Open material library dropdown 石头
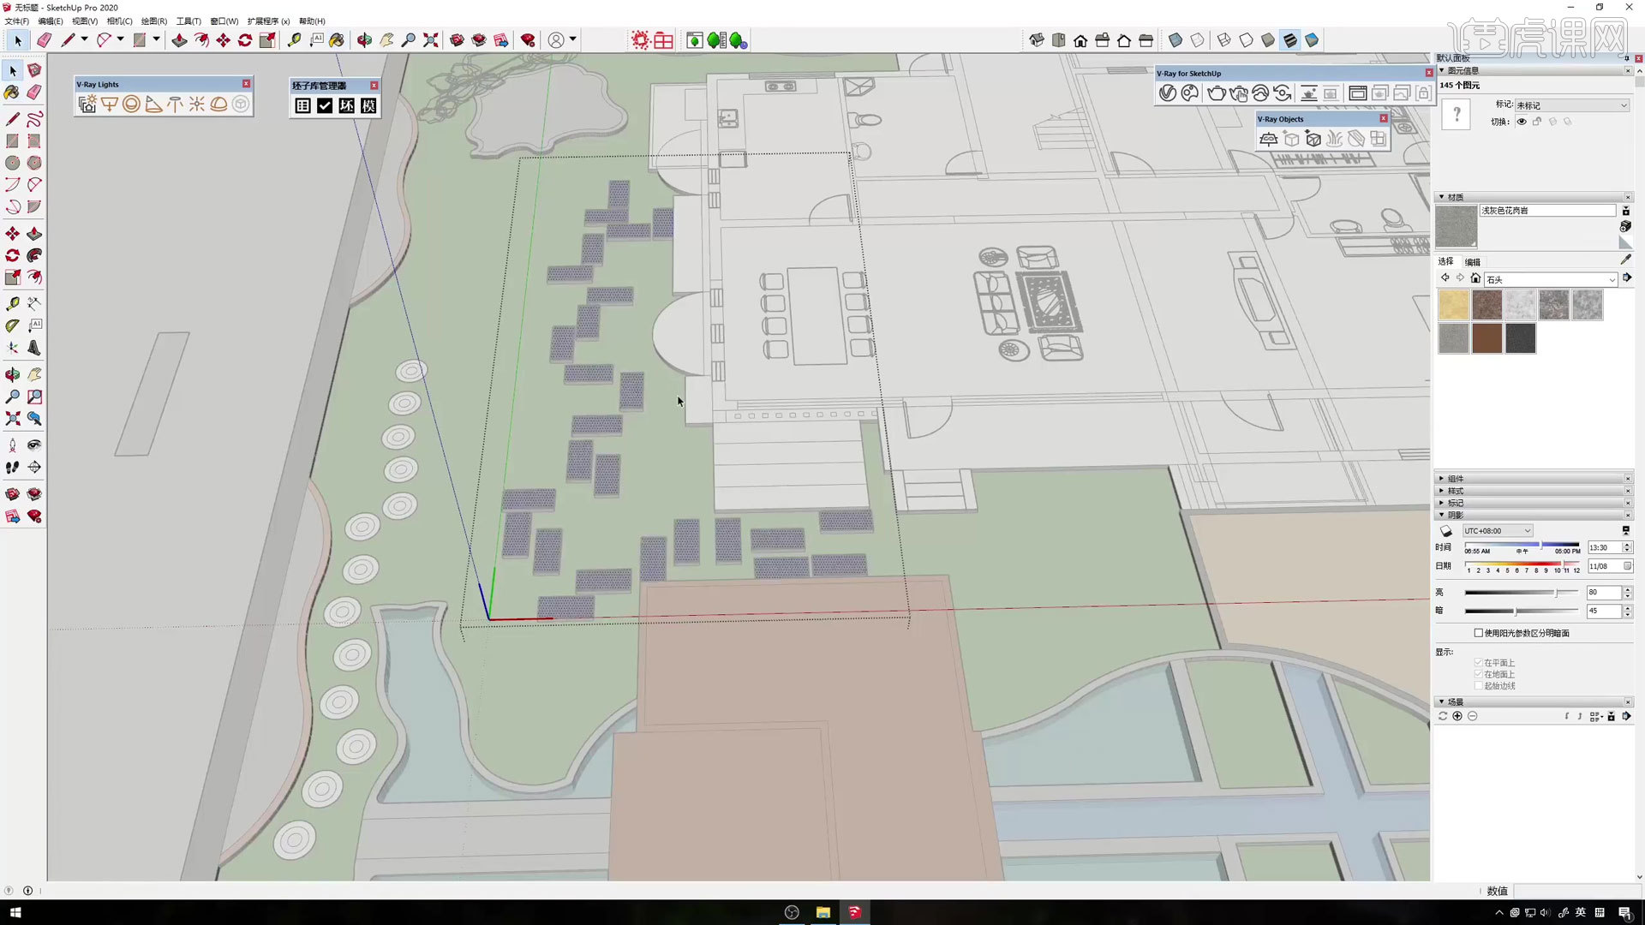This screenshot has height=925, width=1645. tap(1551, 279)
